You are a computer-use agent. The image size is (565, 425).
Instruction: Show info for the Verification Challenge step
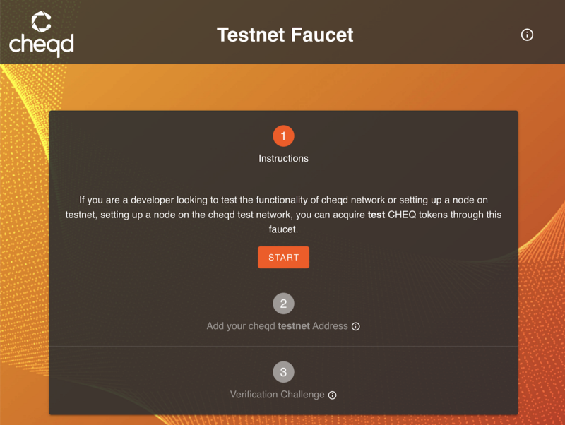pos(333,395)
